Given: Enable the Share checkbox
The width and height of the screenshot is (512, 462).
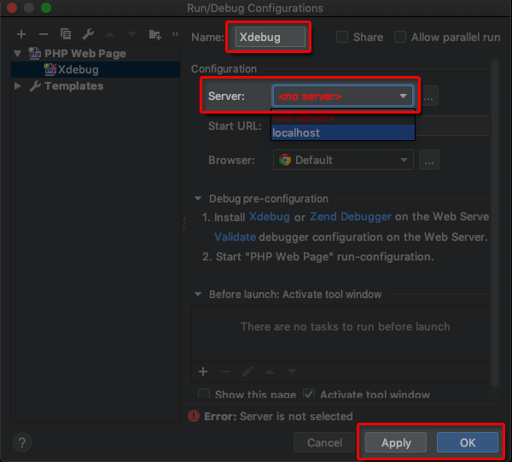Looking at the screenshot, I should [342, 37].
